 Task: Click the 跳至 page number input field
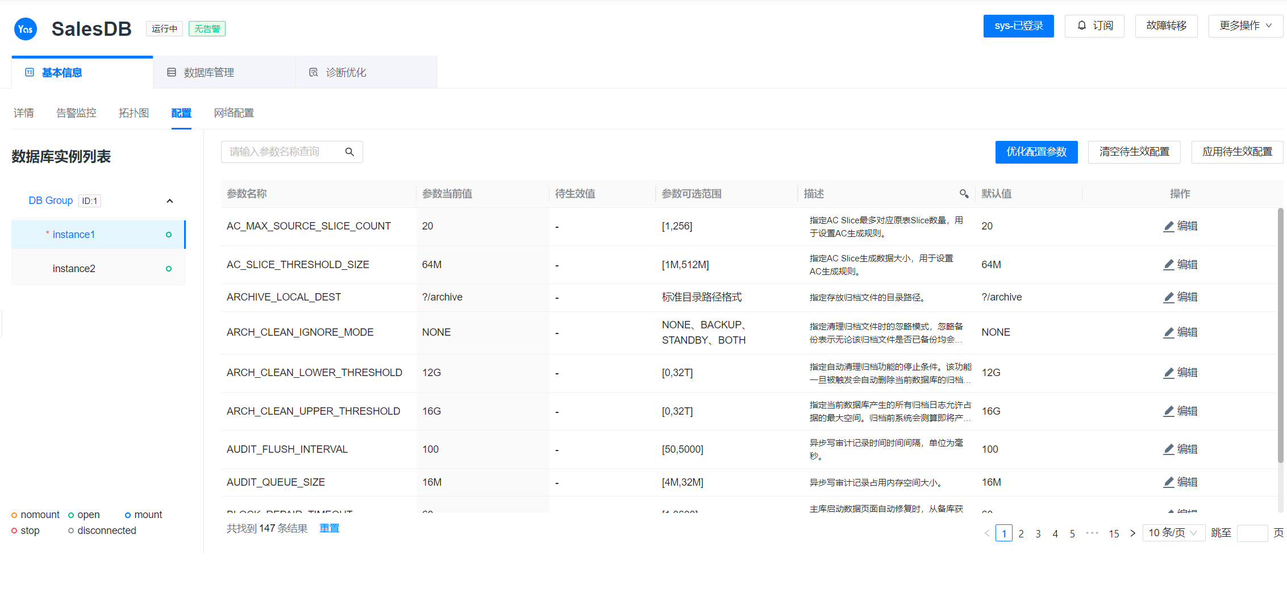click(1252, 532)
